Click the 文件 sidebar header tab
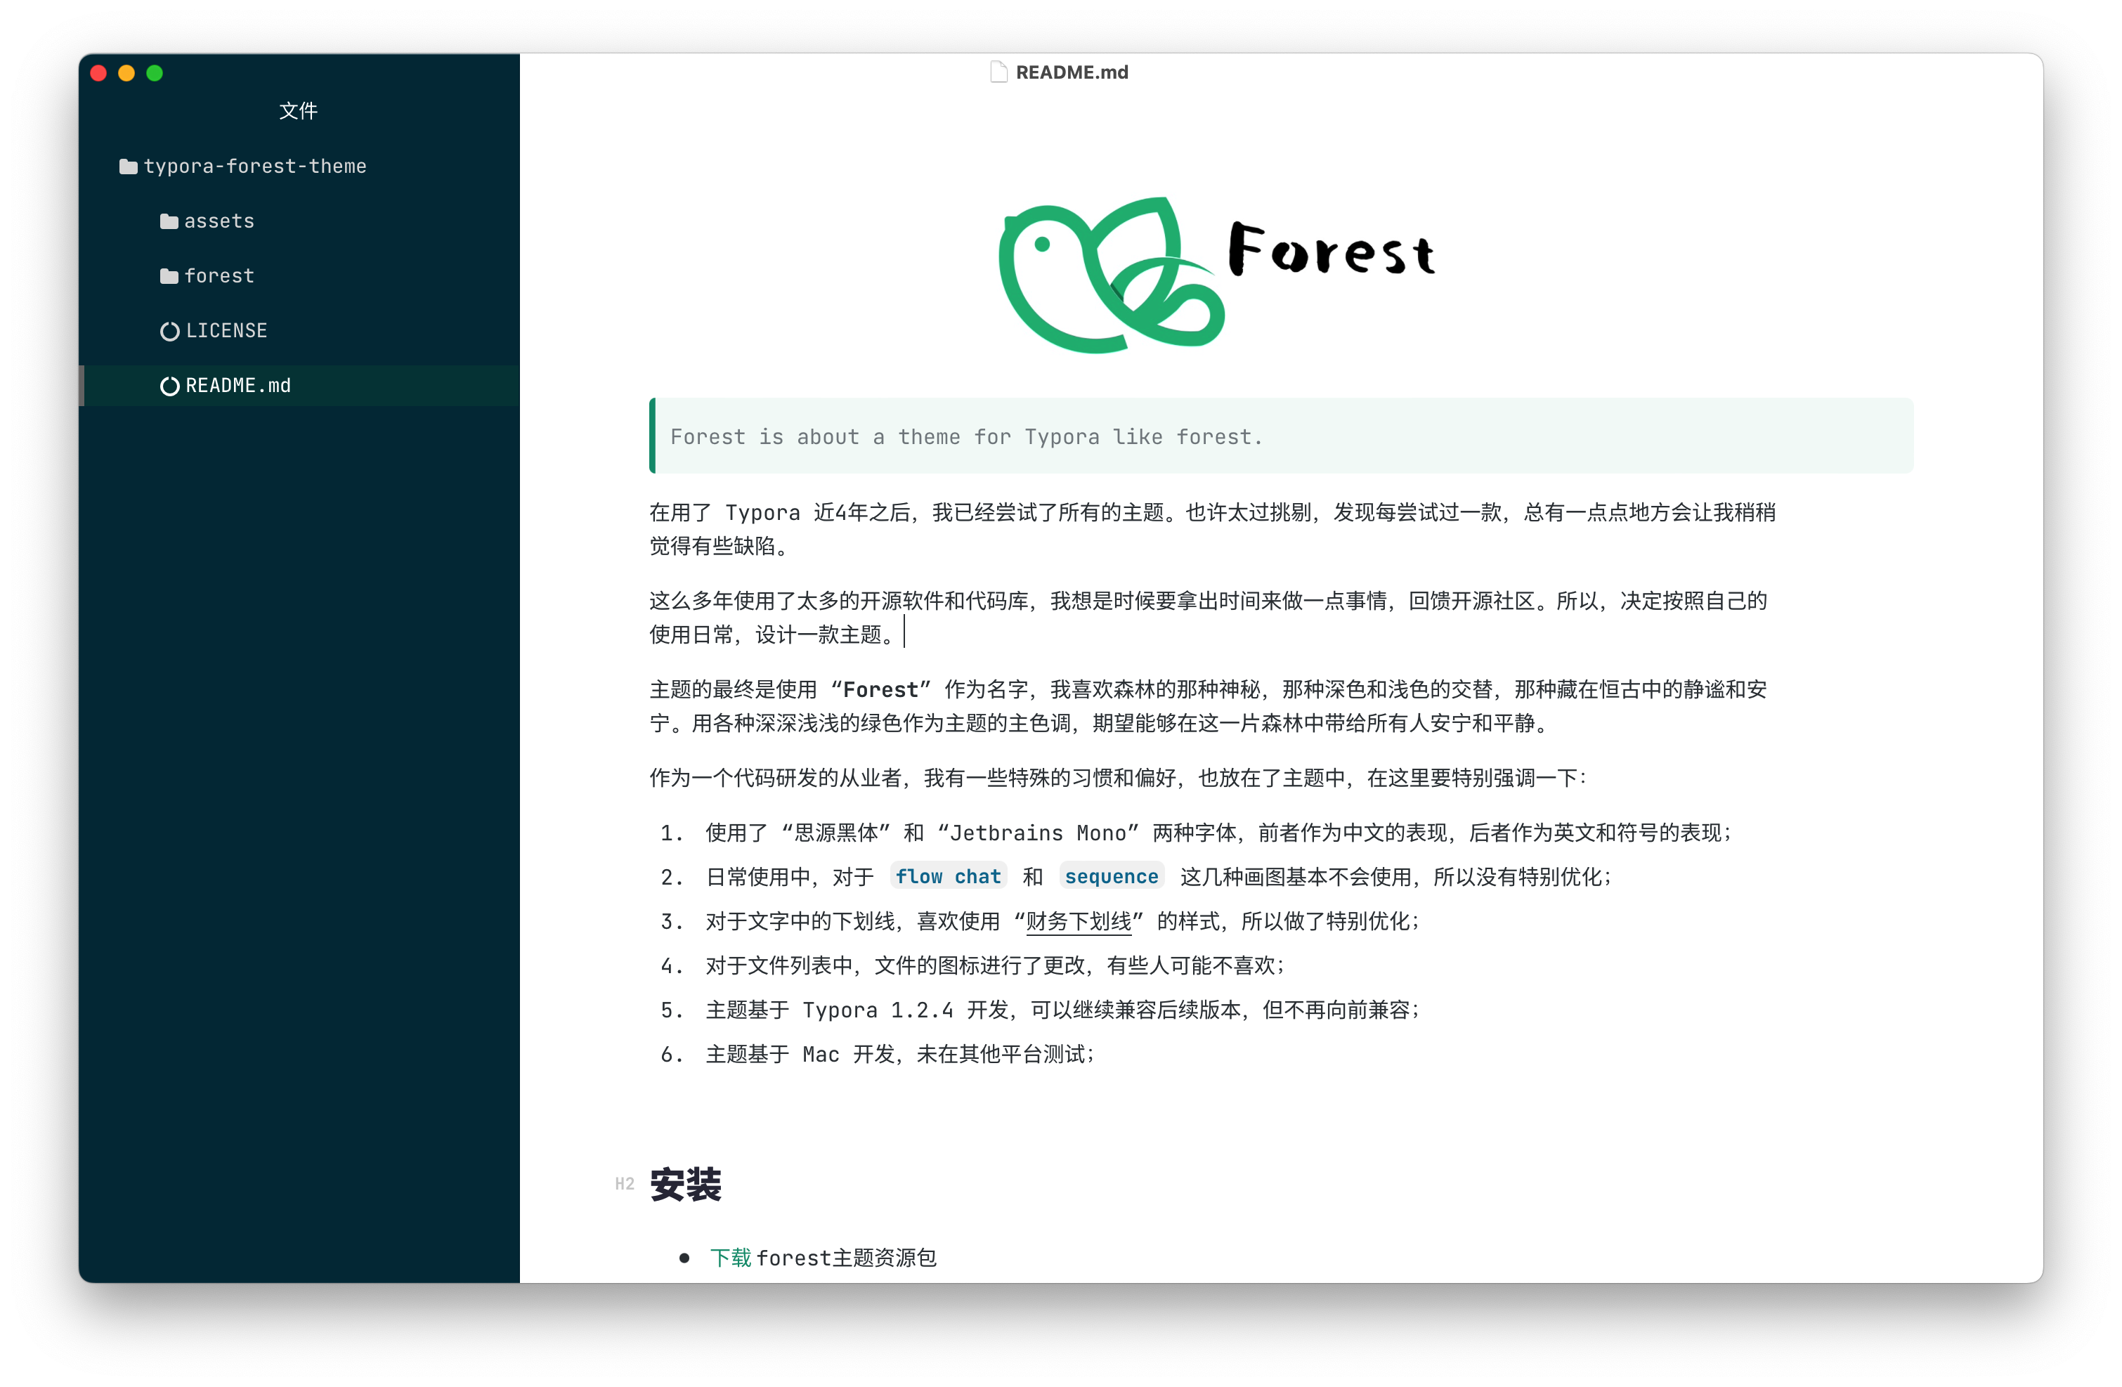This screenshot has height=1387, width=2122. 298,110
